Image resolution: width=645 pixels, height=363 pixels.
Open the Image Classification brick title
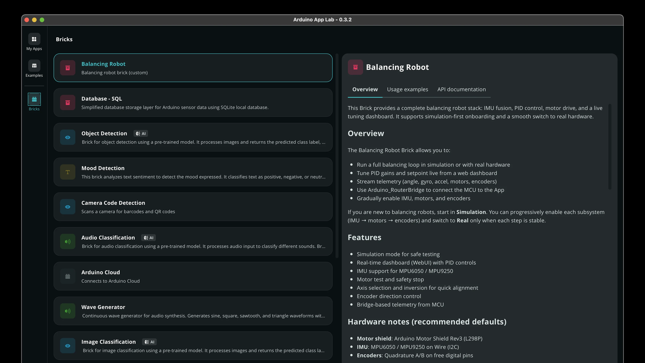[x=108, y=342]
